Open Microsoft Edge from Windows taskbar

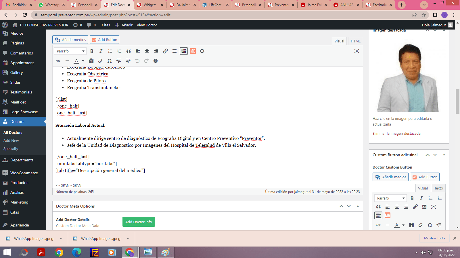click(77, 252)
